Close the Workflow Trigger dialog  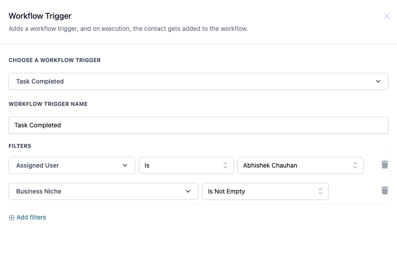click(386, 17)
